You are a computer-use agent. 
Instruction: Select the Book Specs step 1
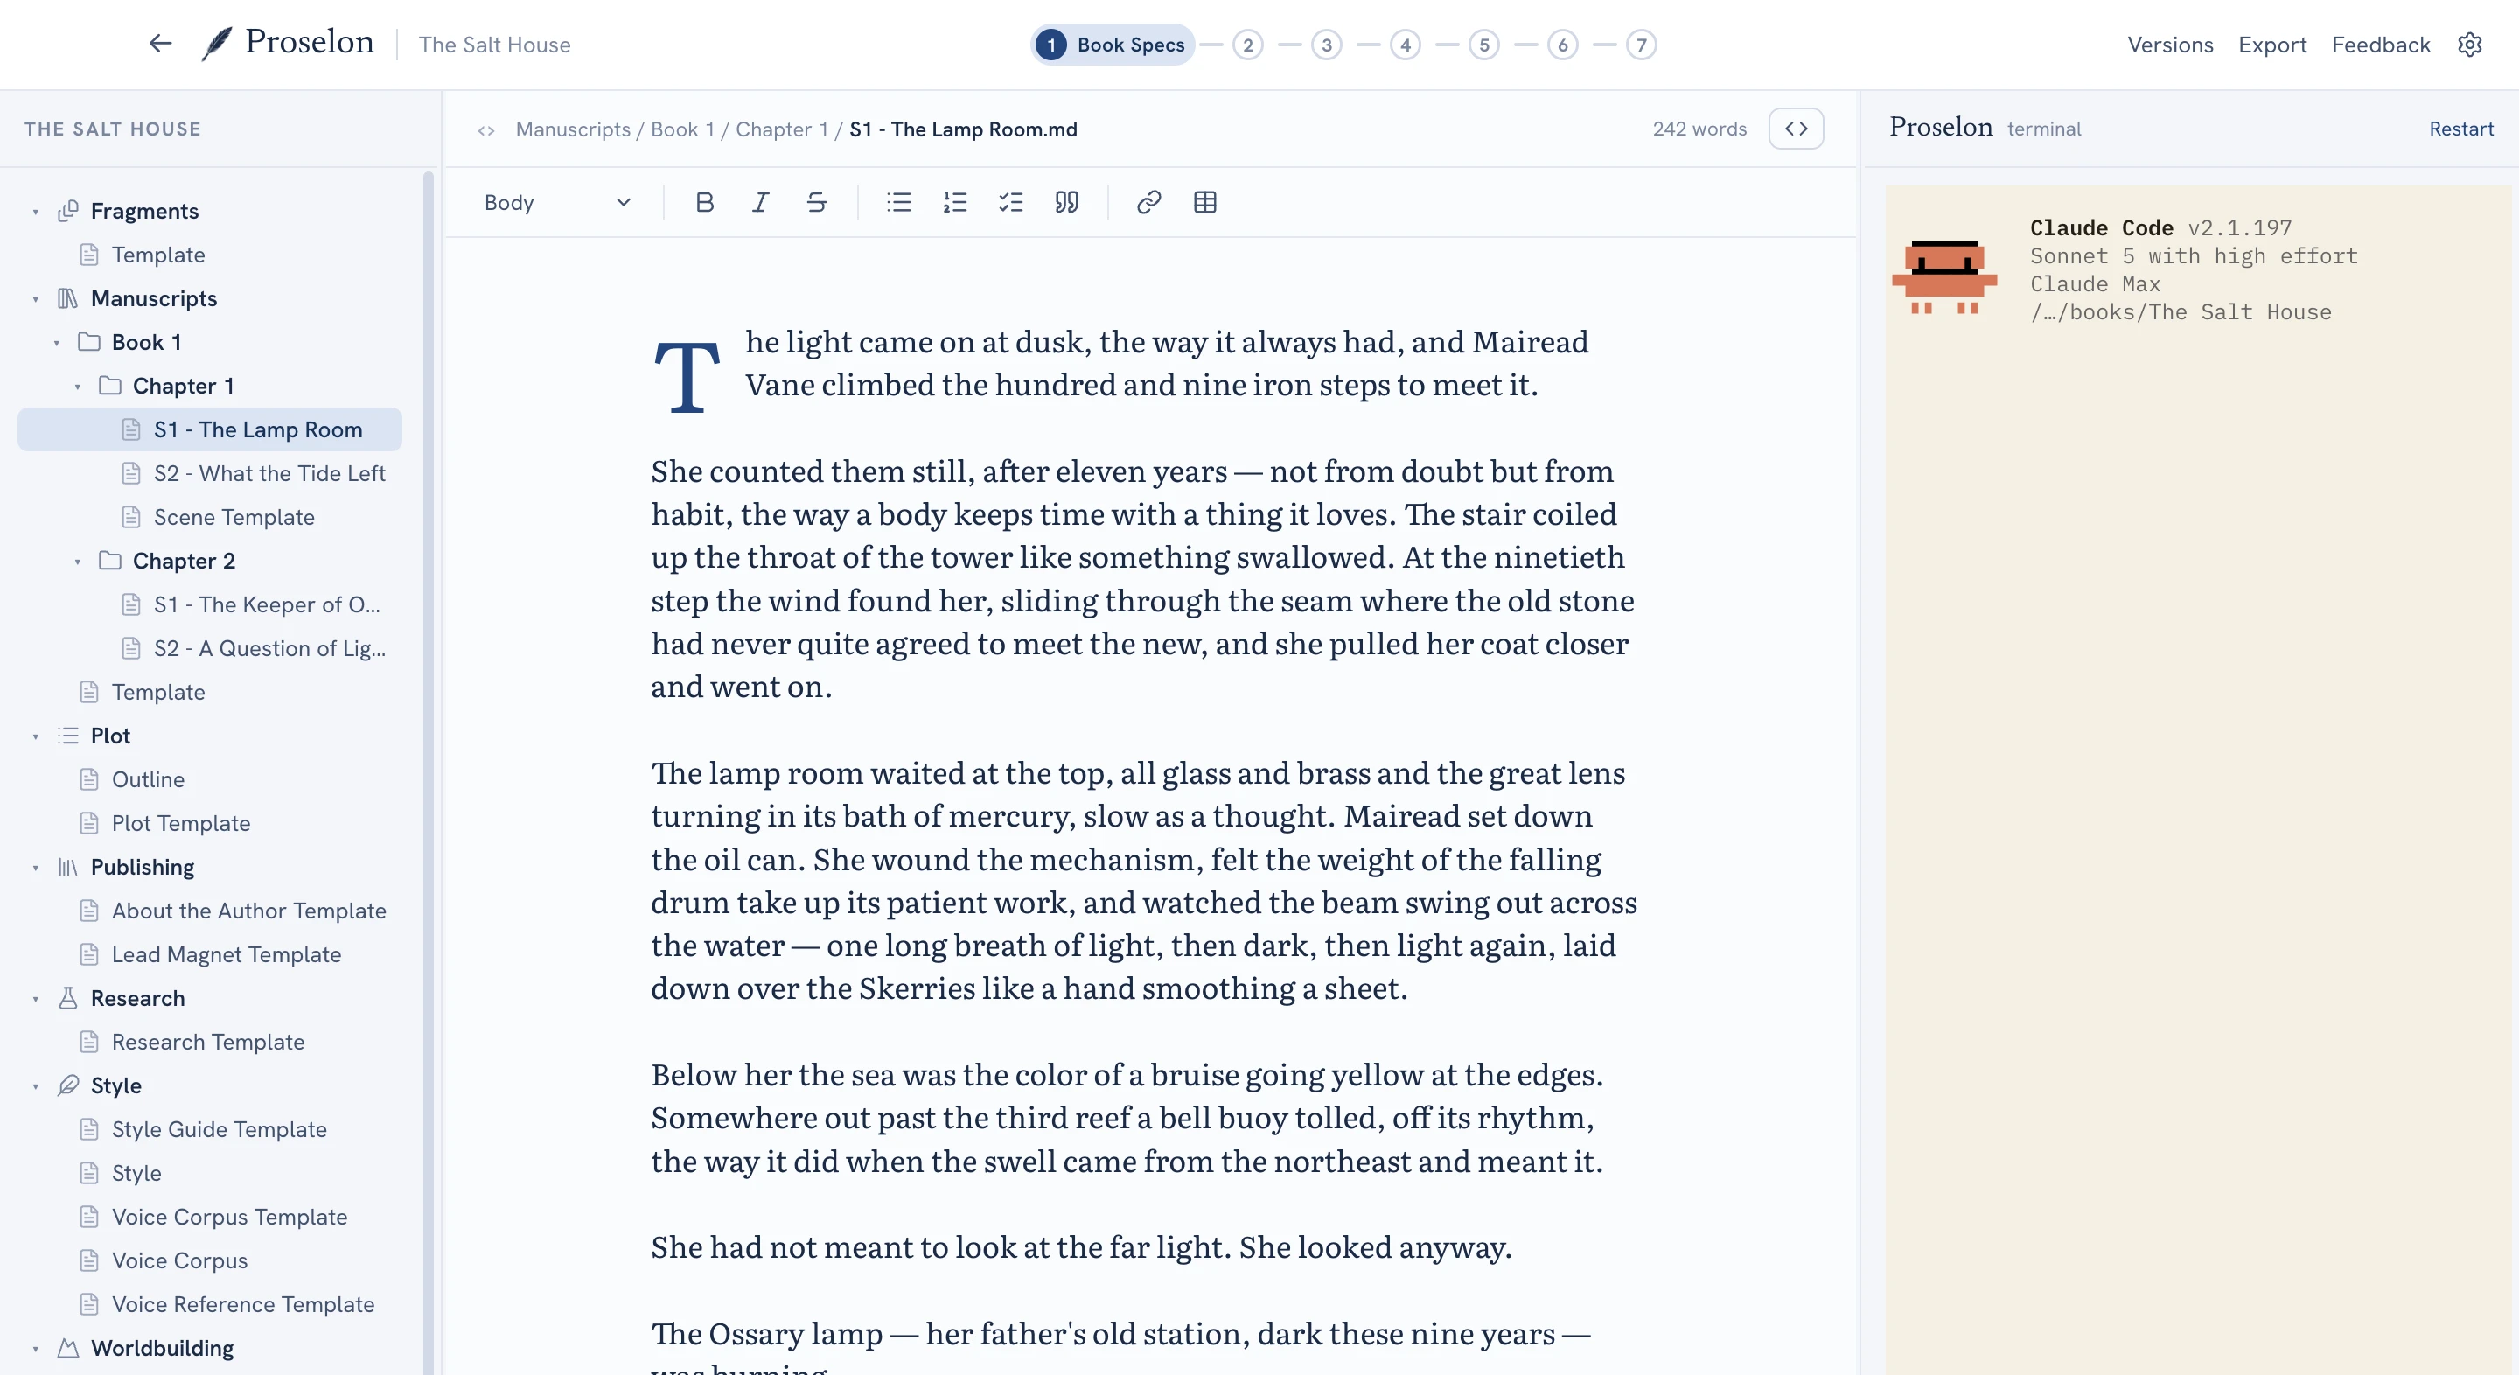pos(1112,45)
